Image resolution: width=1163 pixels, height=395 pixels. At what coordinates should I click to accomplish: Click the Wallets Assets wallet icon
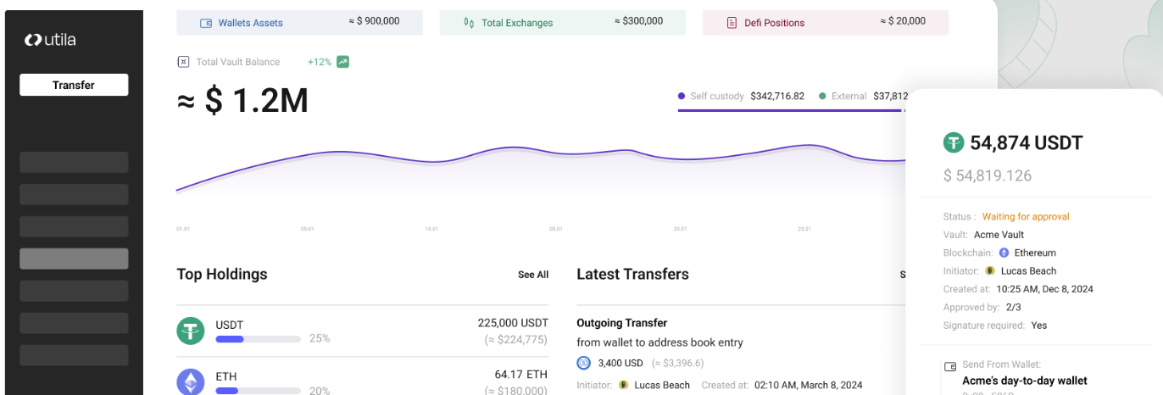(x=205, y=23)
